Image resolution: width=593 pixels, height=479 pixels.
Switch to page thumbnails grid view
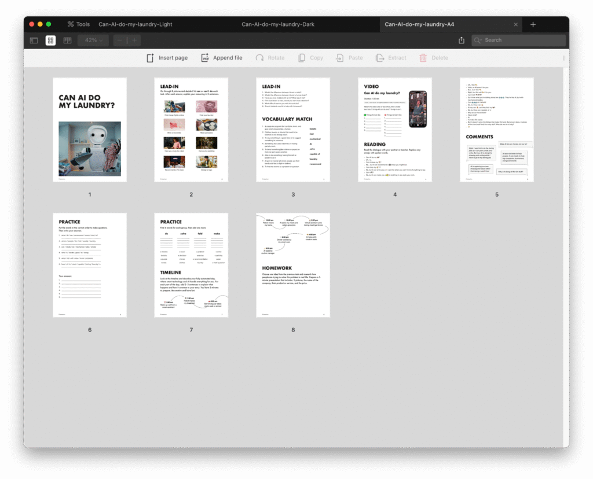(51, 40)
